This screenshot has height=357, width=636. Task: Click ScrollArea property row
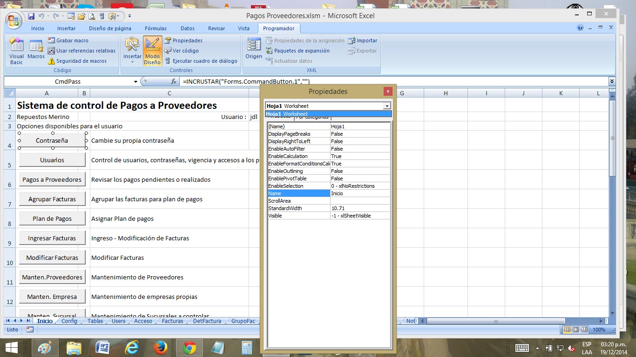329,201
